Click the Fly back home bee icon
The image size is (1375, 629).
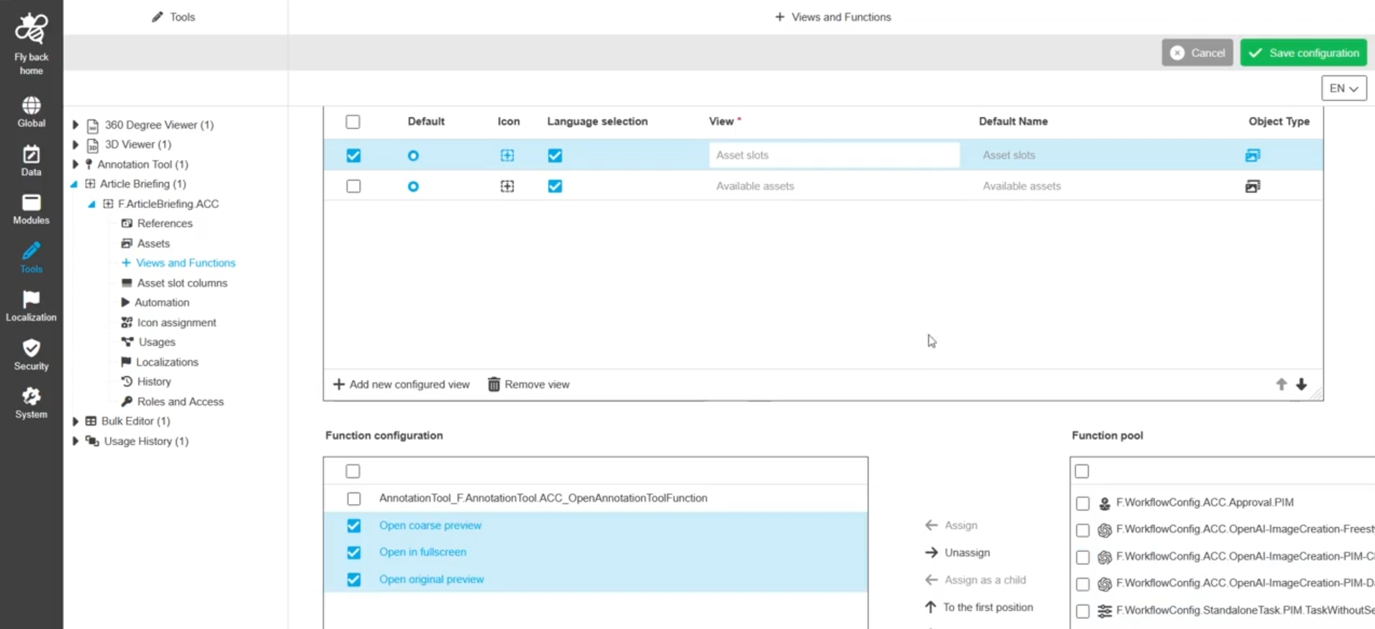coord(31,29)
